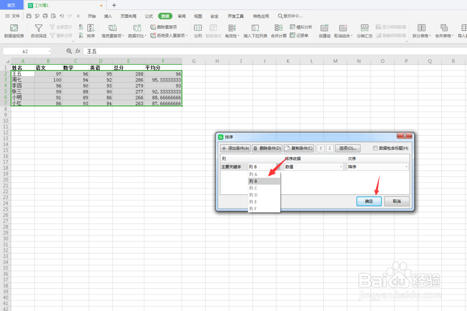Click the 分类汇总 subtotal icon

pos(365,28)
